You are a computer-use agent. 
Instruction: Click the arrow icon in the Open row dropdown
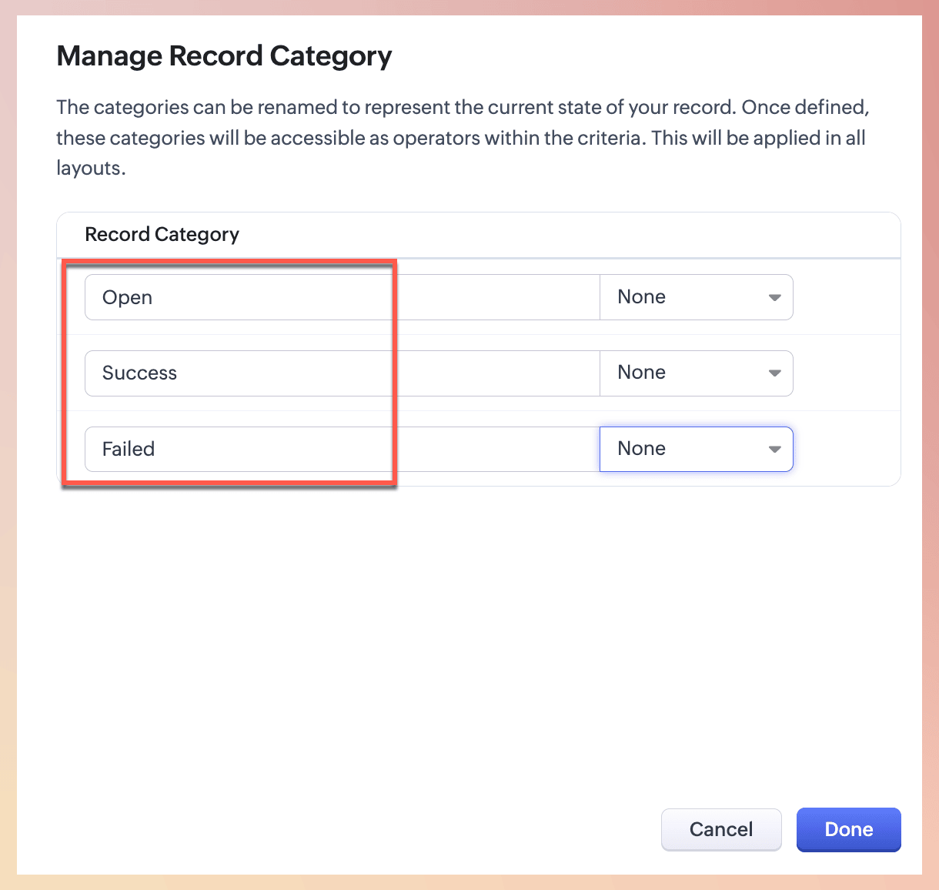(x=774, y=298)
